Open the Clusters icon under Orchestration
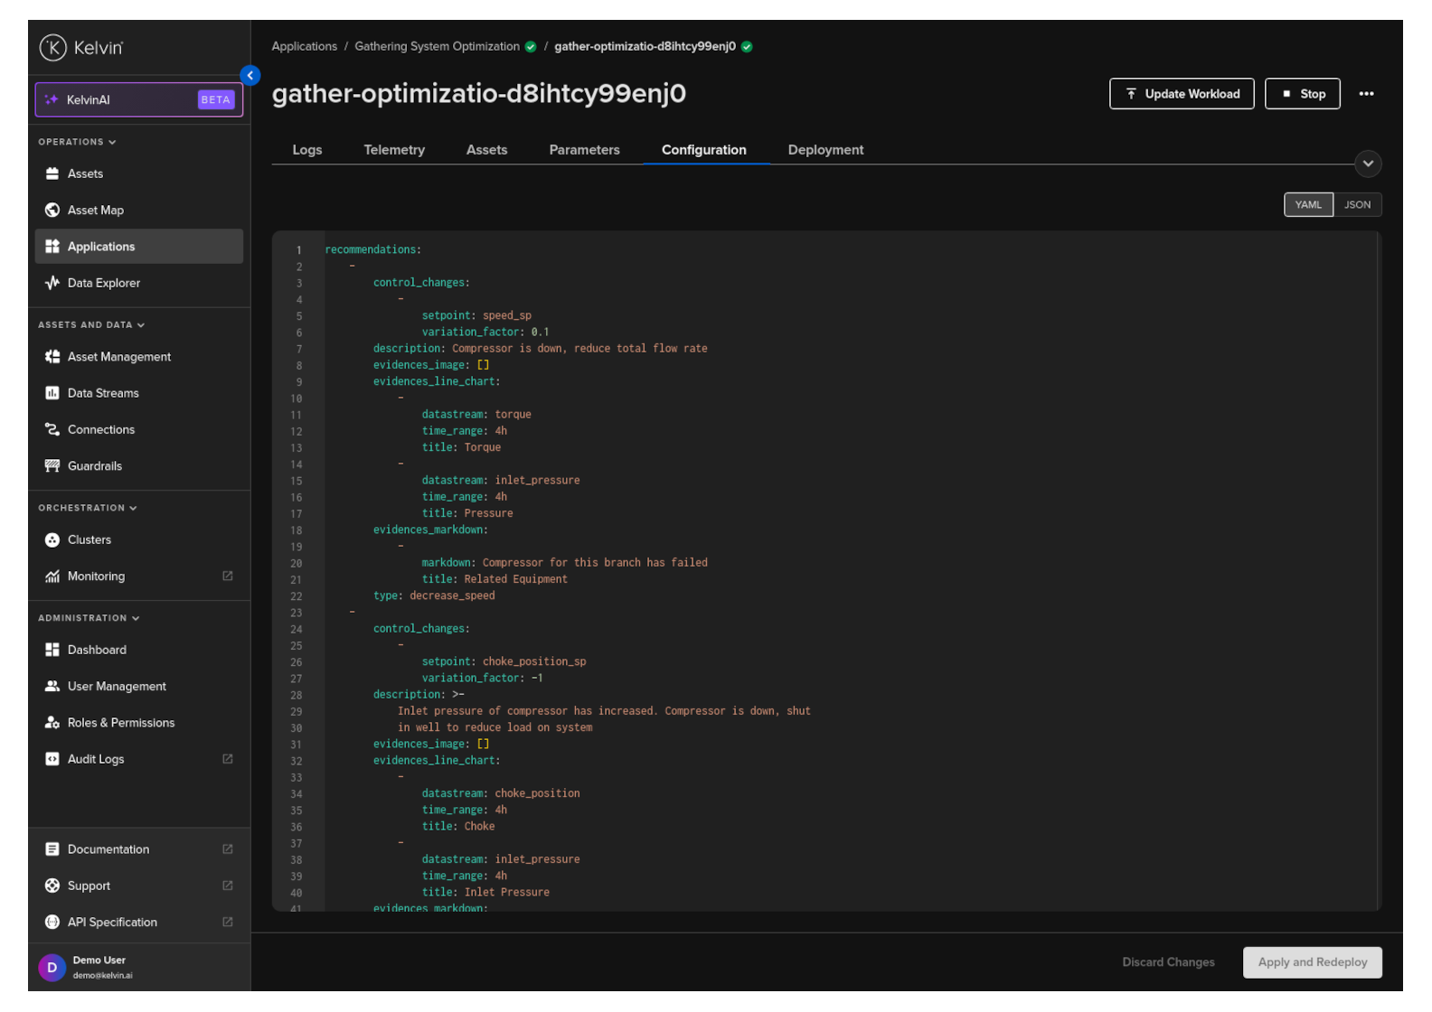 pos(52,540)
